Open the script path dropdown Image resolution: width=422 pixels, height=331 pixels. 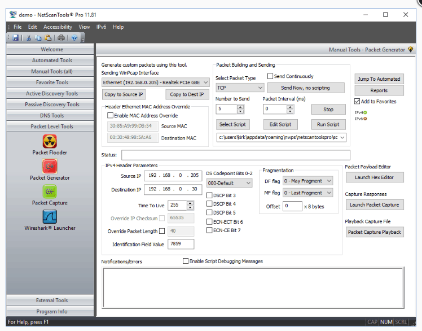[x=282, y=137]
